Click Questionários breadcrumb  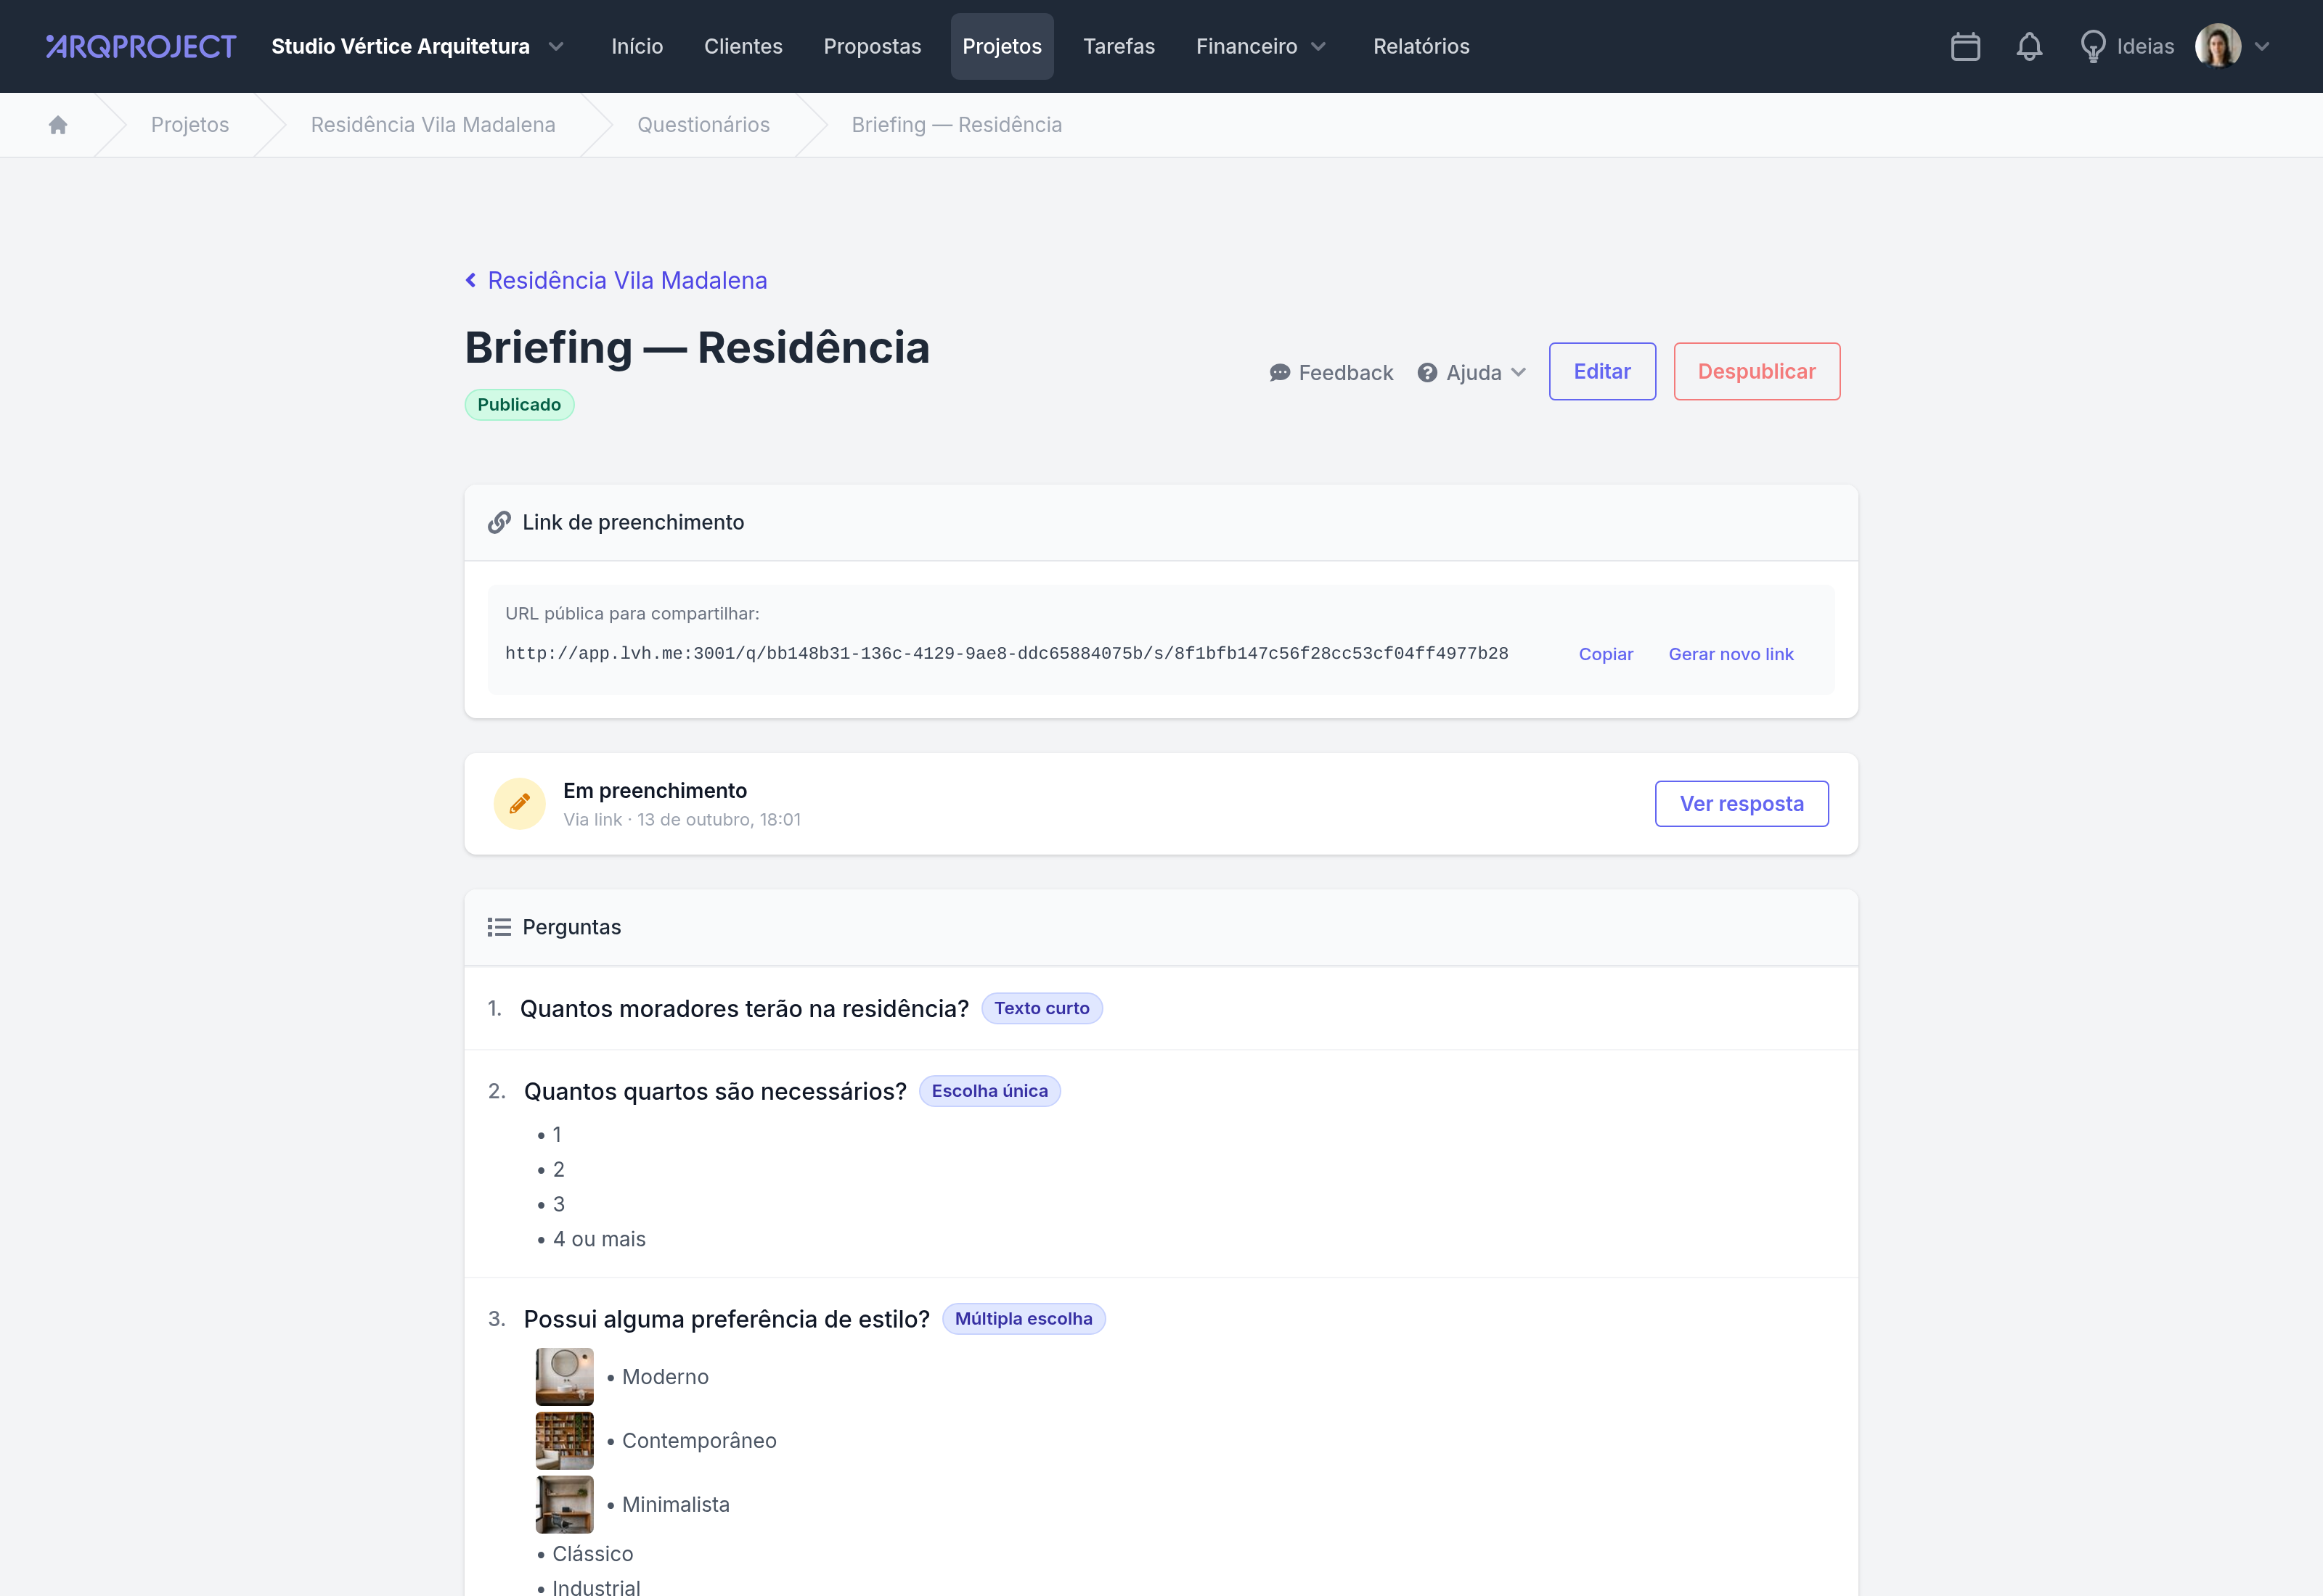[x=703, y=125]
